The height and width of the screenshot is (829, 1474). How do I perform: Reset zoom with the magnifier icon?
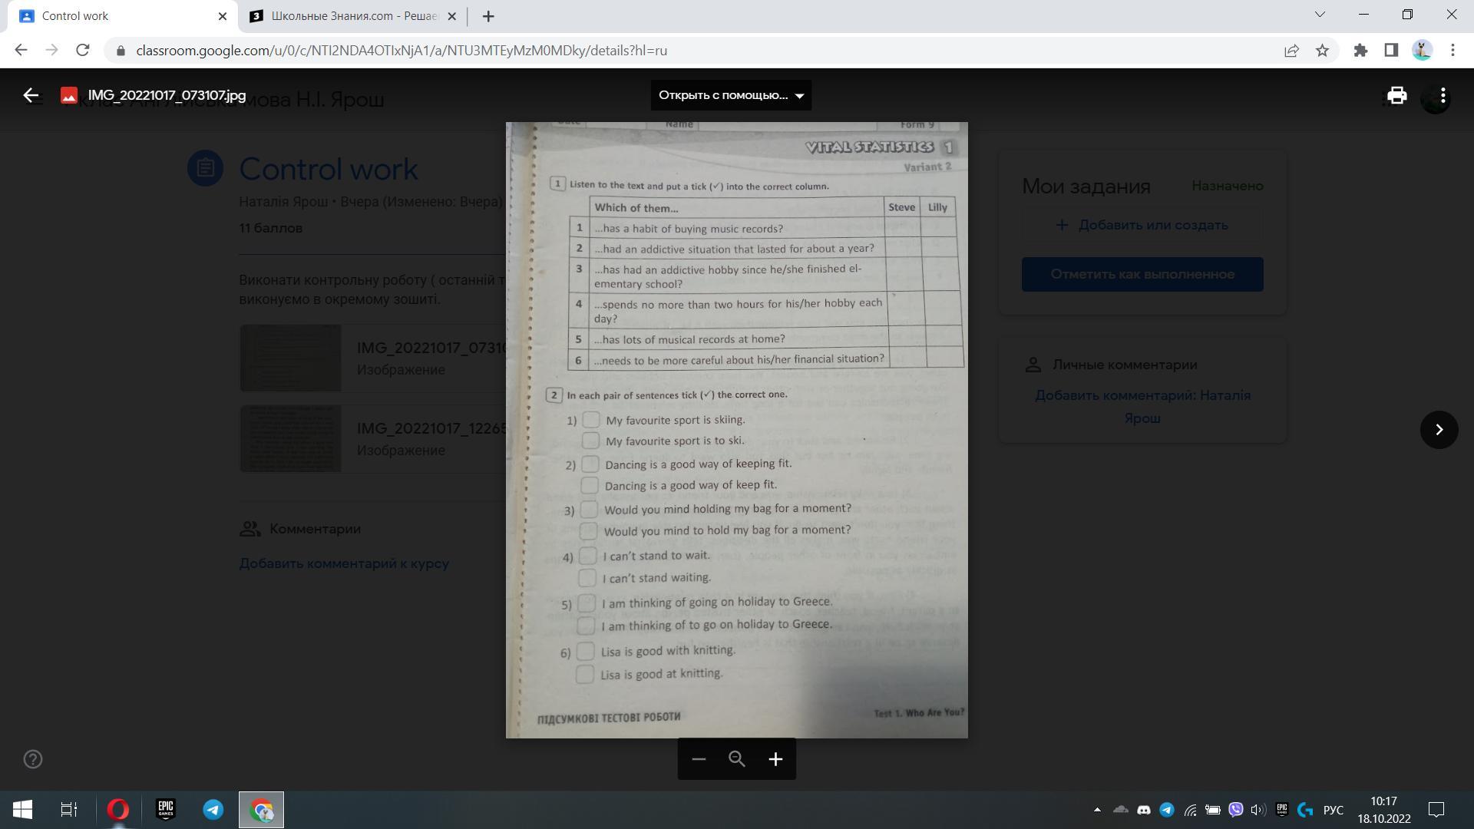737,759
